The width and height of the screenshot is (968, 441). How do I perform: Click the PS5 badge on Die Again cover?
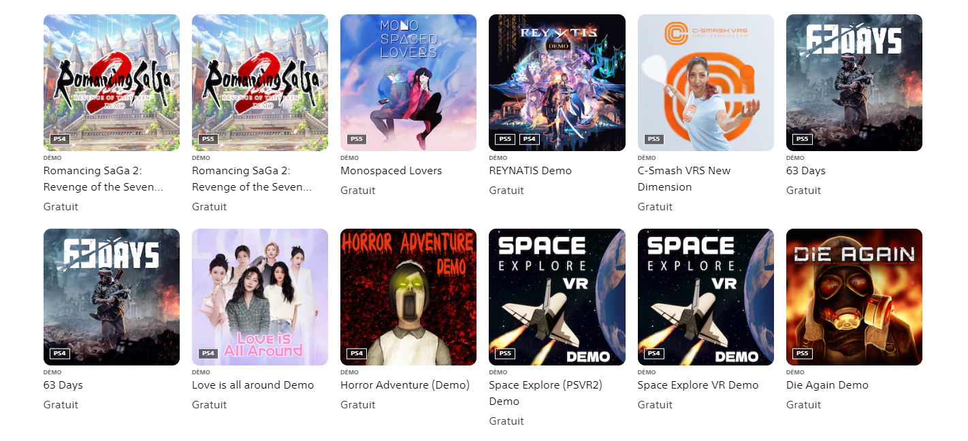coord(803,353)
